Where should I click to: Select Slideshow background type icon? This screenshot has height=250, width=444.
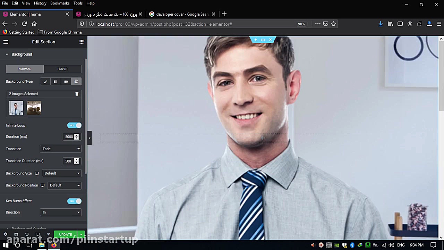(x=76, y=82)
